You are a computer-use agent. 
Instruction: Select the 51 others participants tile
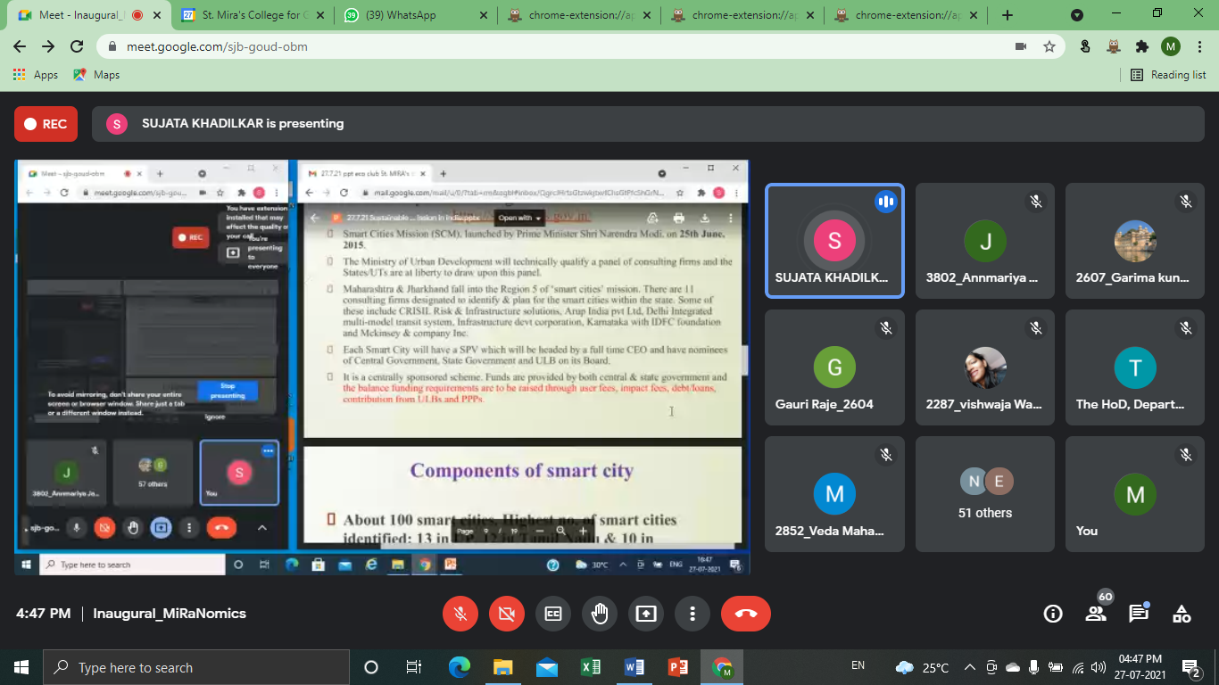point(985,494)
